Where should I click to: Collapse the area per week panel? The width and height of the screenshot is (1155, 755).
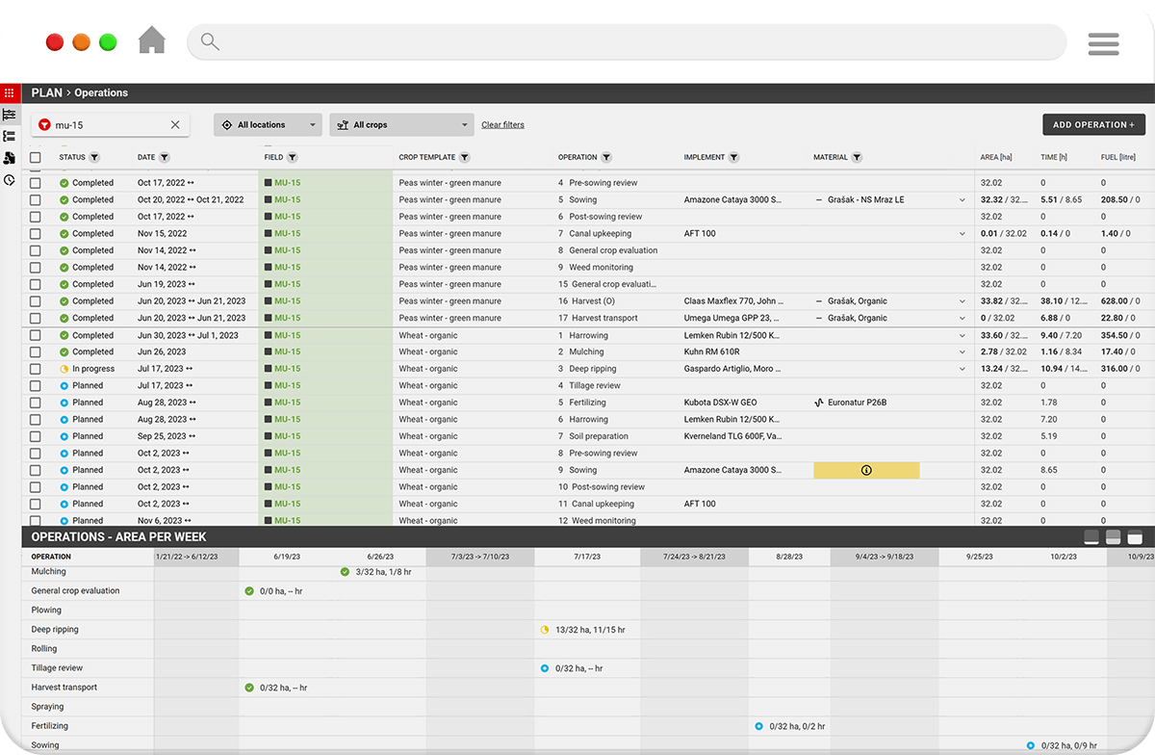click(x=1091, y=537)
